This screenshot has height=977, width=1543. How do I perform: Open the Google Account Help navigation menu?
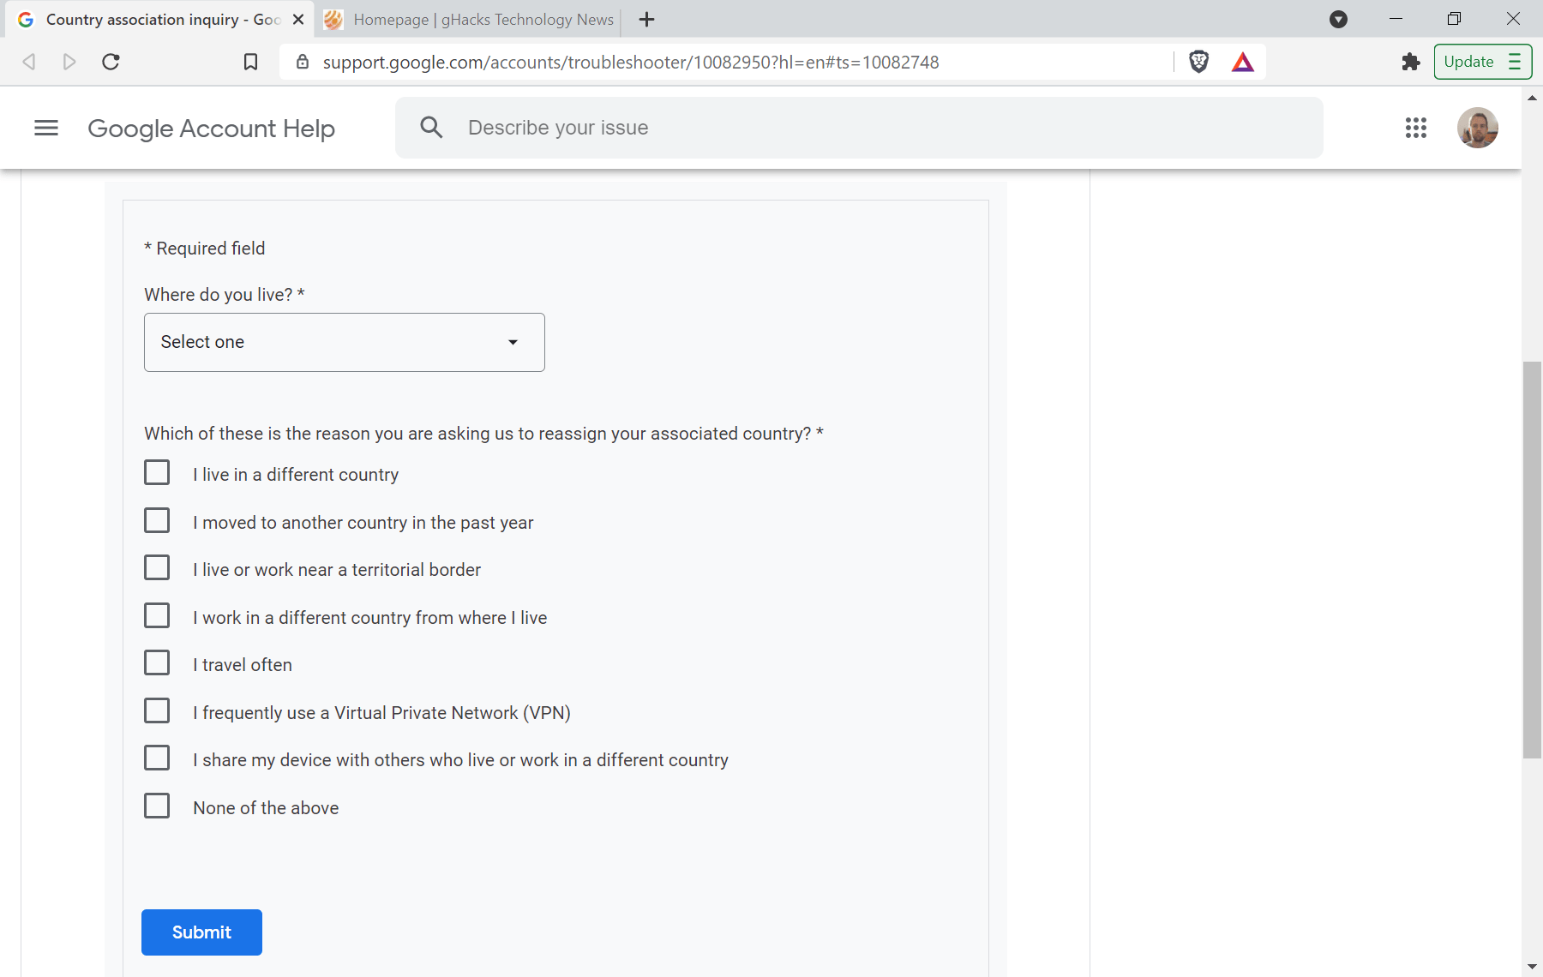[46, 128]
